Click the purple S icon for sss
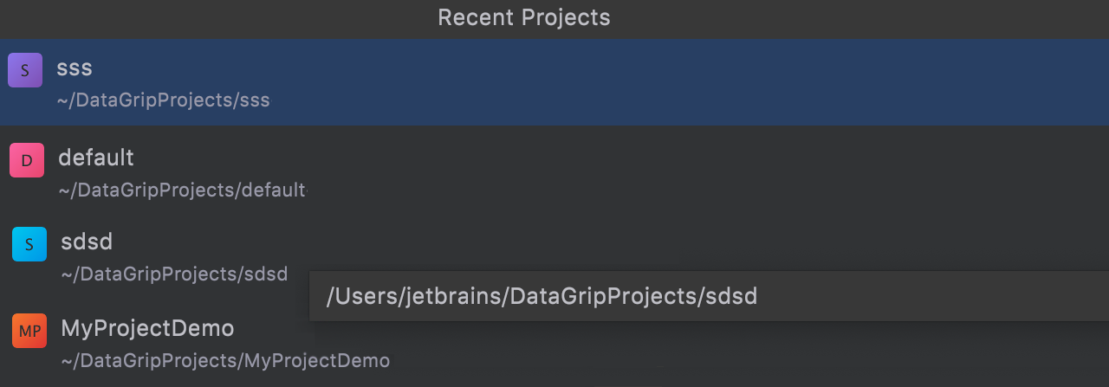The height and width of the screenshot is (387, 1109). (25, 70)
